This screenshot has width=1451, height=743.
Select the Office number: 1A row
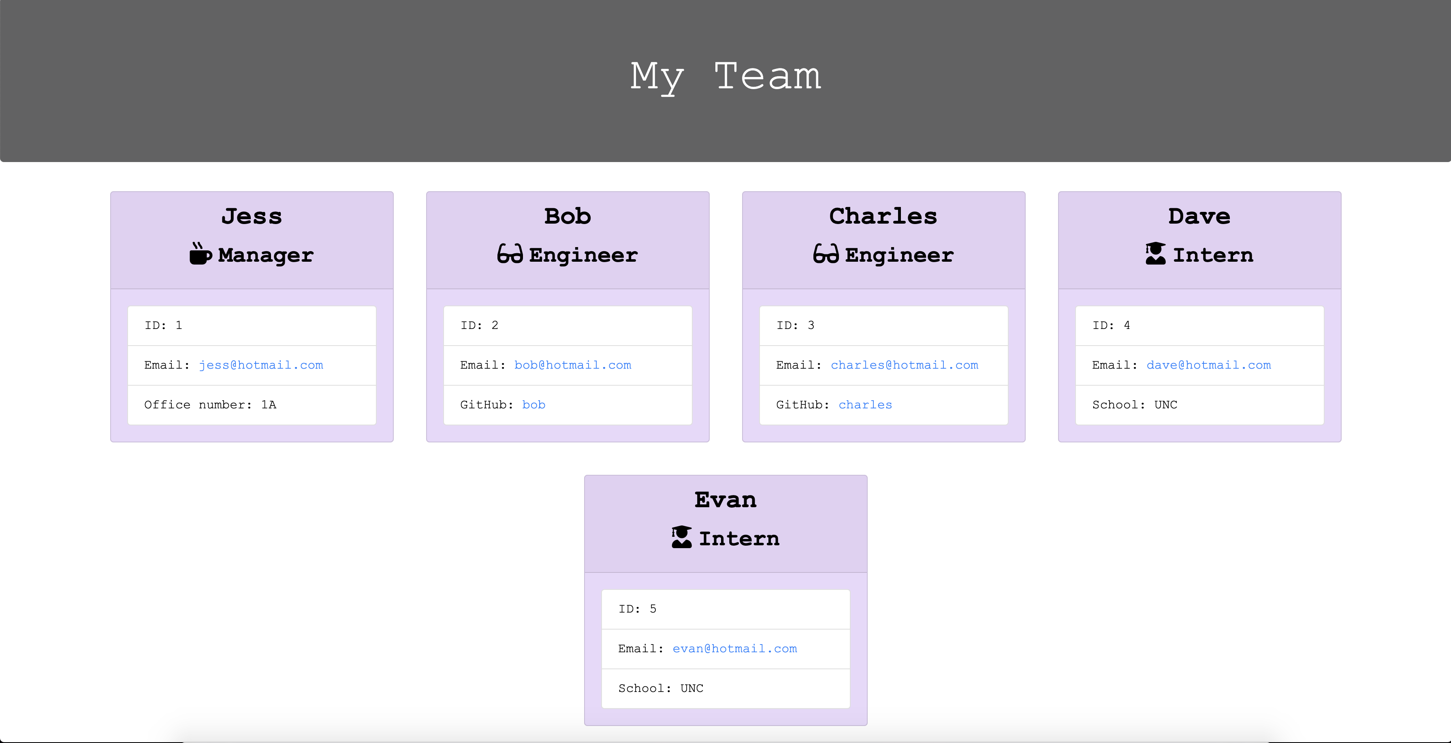click(x=251, y=405)
